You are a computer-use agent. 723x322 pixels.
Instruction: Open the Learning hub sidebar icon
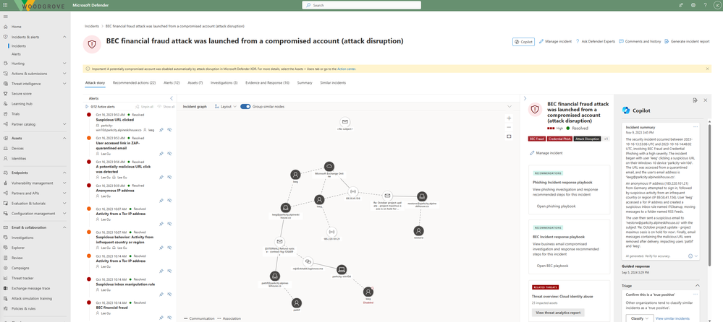(6, 103)
